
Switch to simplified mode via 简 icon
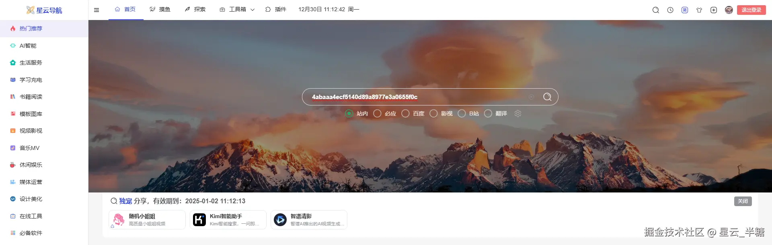(x=685, y=10)
